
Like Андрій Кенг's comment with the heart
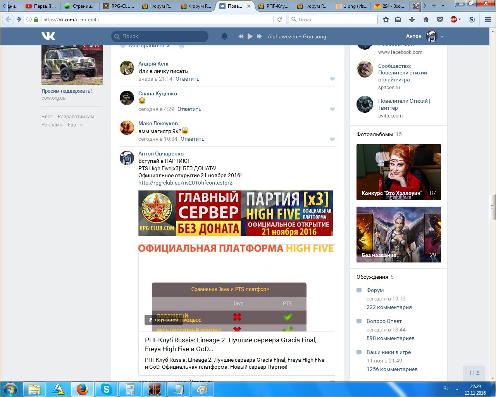point(332,79)
